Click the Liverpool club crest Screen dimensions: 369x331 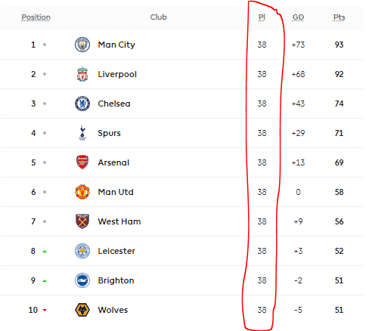(82, 74)
